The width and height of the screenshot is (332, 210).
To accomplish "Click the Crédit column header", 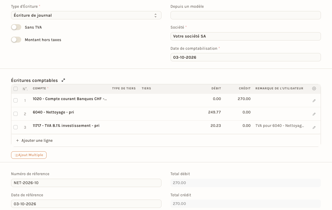I will 245,88.
